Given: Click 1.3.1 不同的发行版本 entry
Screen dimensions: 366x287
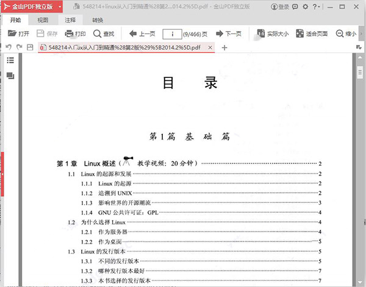Looking at the screenshot, I should click(201, 261).
